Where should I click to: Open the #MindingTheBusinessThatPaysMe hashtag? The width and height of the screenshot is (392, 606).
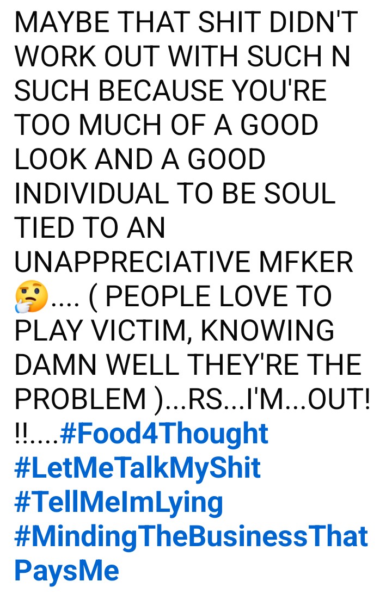coord(191,537)
